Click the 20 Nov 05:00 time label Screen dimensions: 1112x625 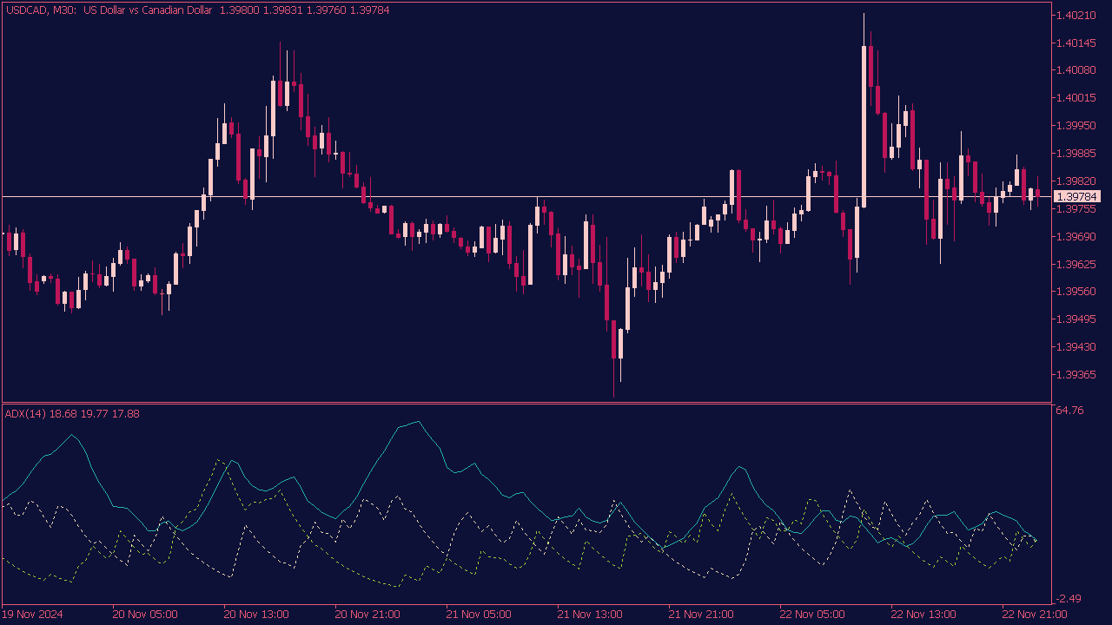145,614
